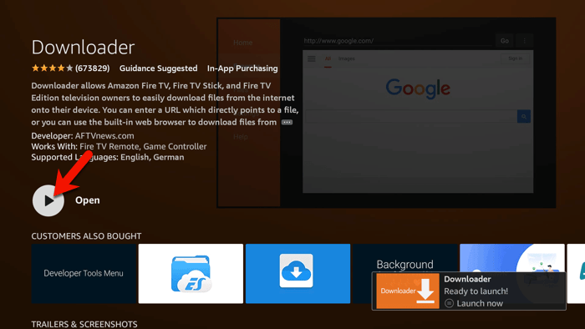This screenshot has width=585, height=329.
Task: Click Sign in button in Google preview
Action: (x=516, y=58)
